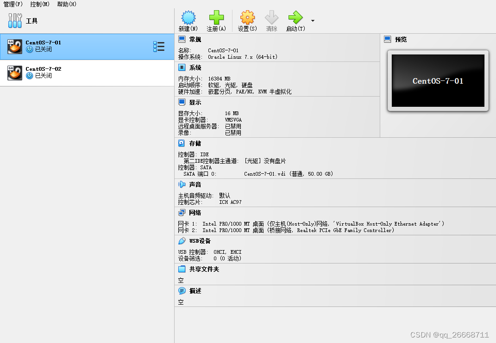Click the 默认 host audio driver value
496x343 pixels.
[x=225, y=196]
